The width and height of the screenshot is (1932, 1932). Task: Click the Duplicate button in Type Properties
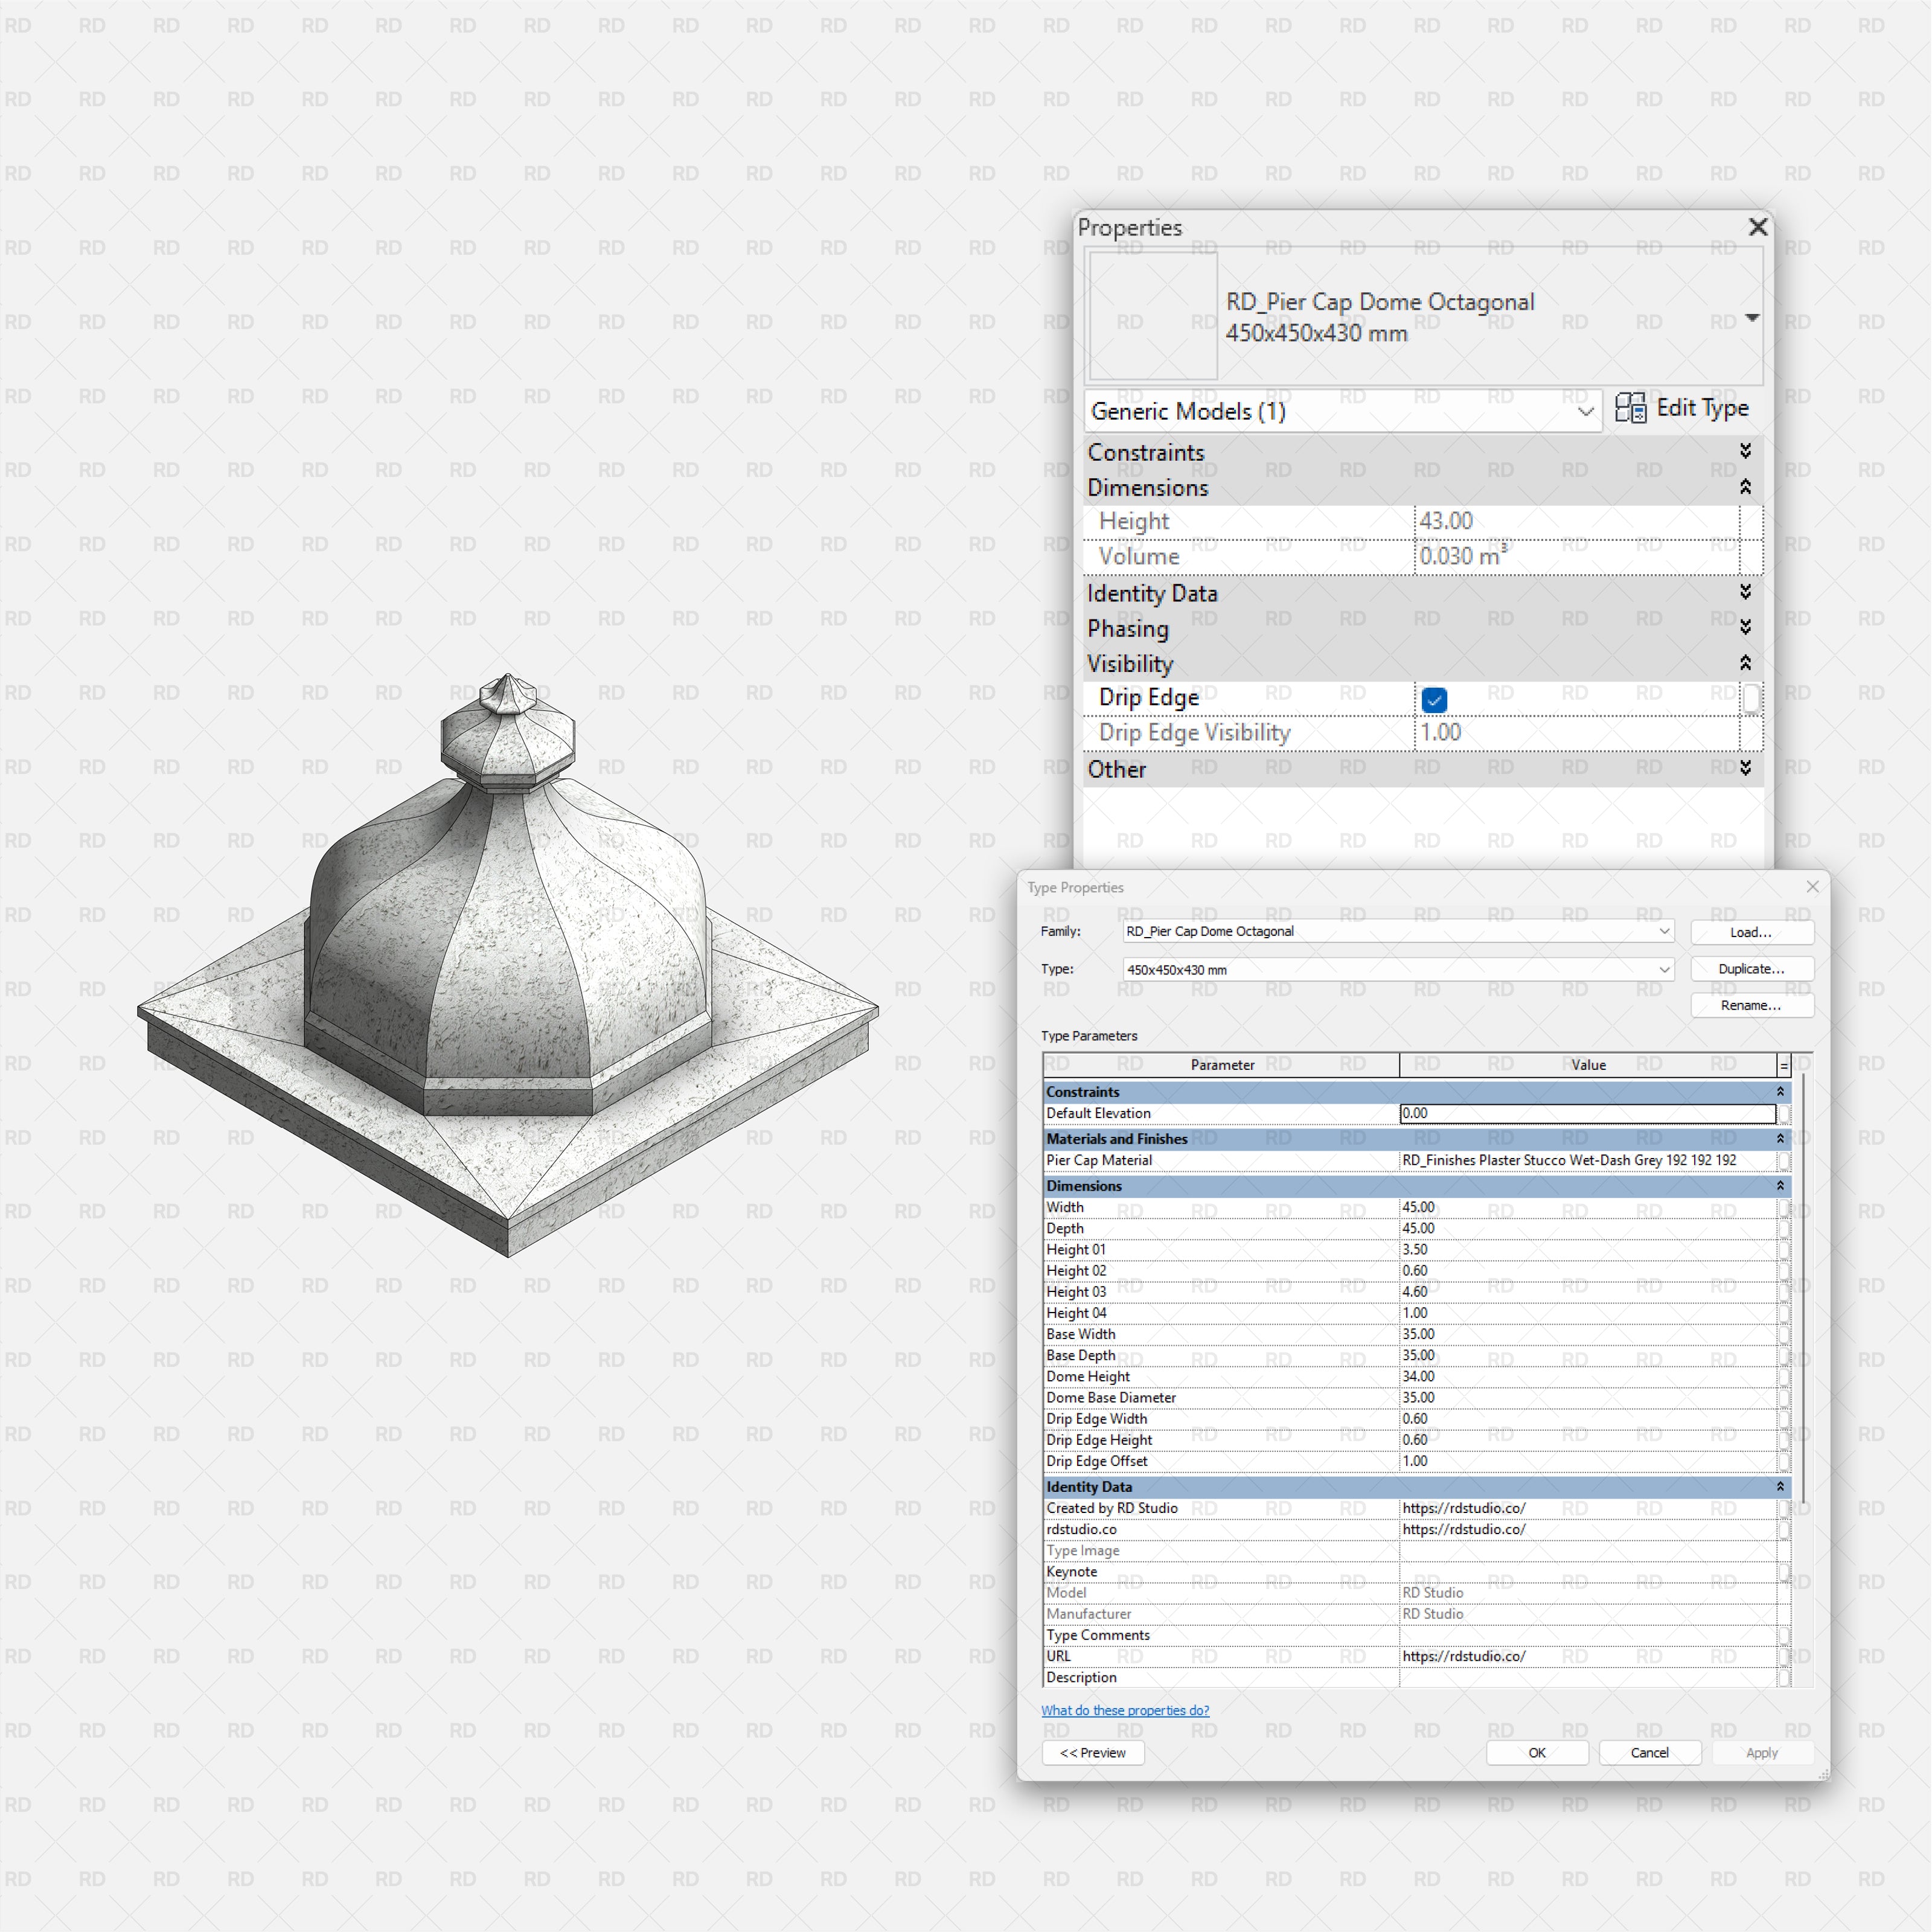[1752, 969]
